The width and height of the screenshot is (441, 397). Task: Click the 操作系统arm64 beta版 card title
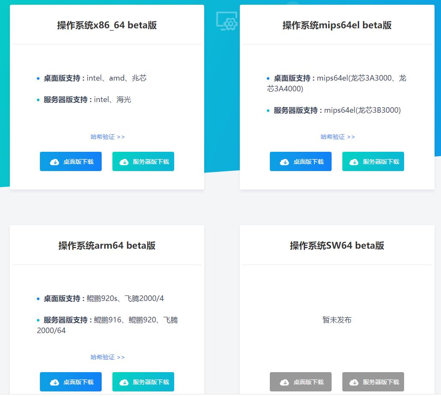pos(107,245)
